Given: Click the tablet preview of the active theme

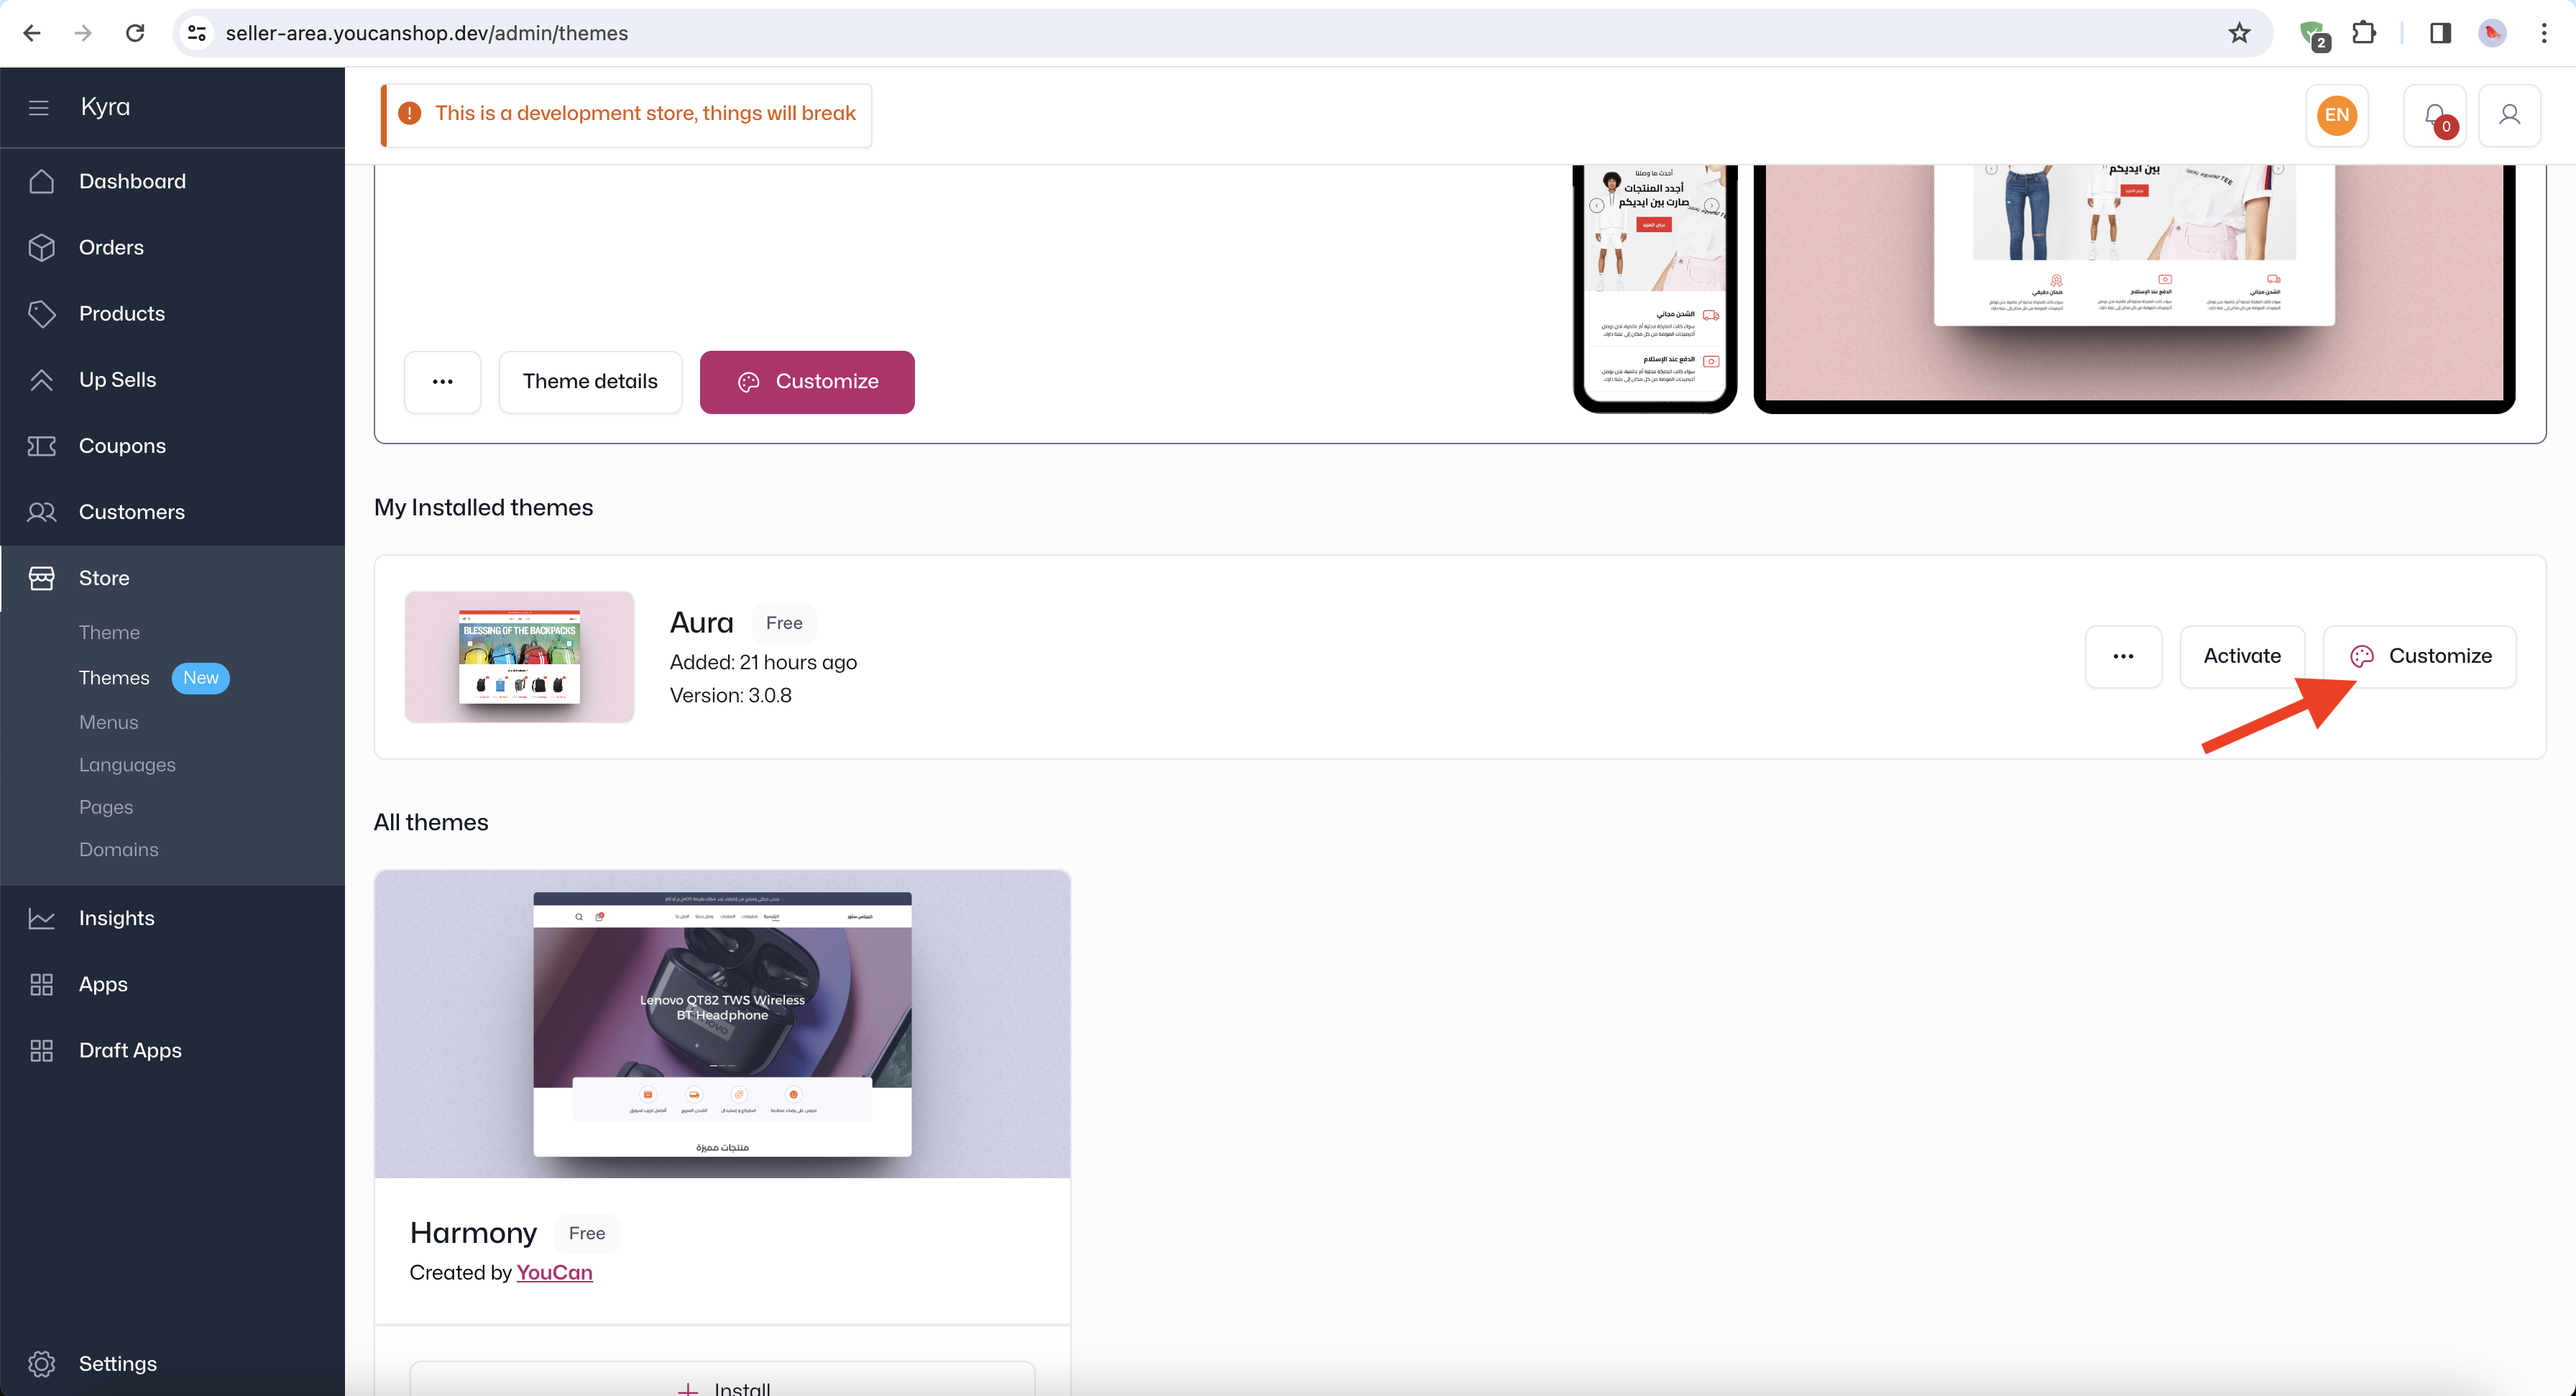Looking at the screenshot, I should pos(2134,289).
